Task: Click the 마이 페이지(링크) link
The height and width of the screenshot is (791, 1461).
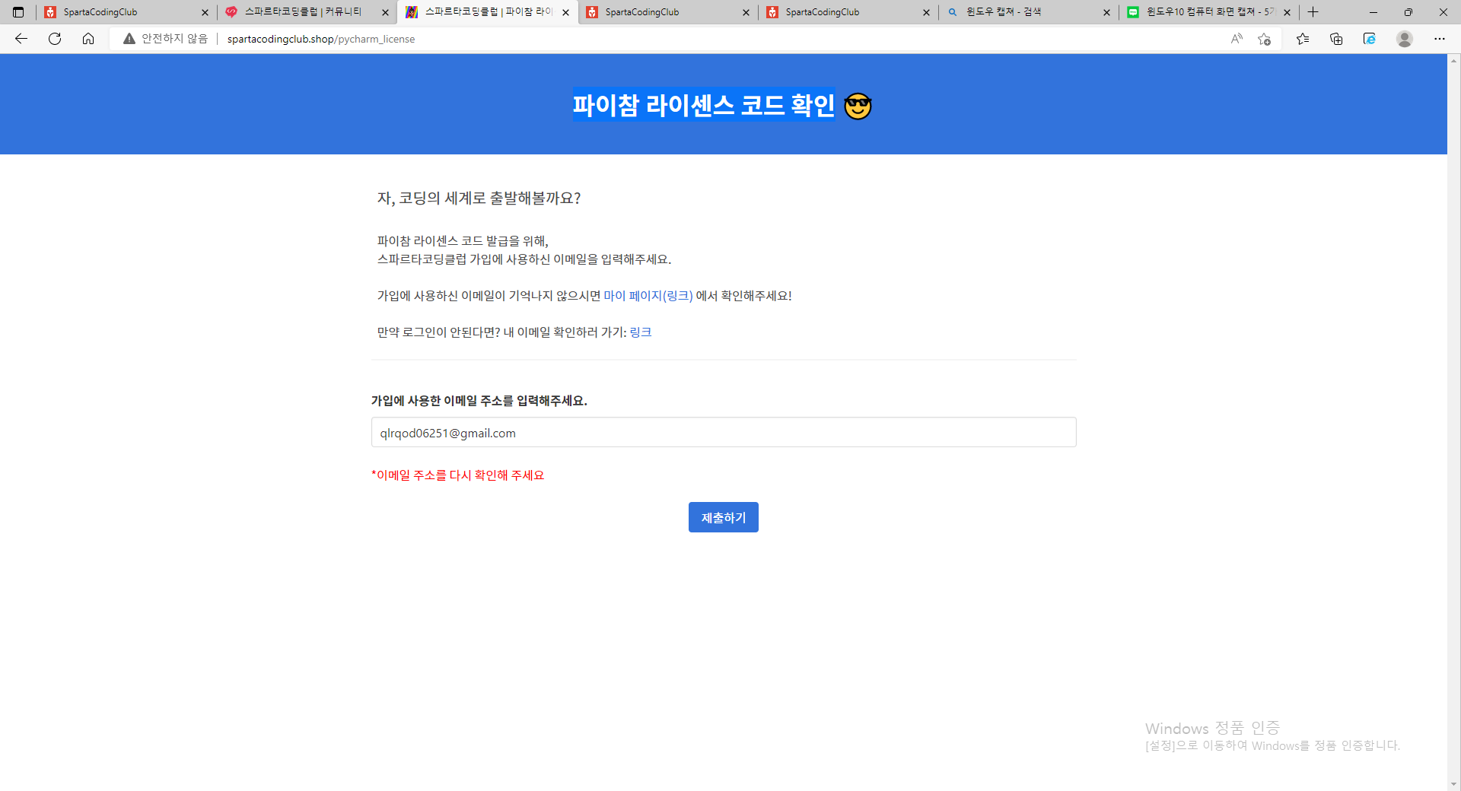Action: 648,296
